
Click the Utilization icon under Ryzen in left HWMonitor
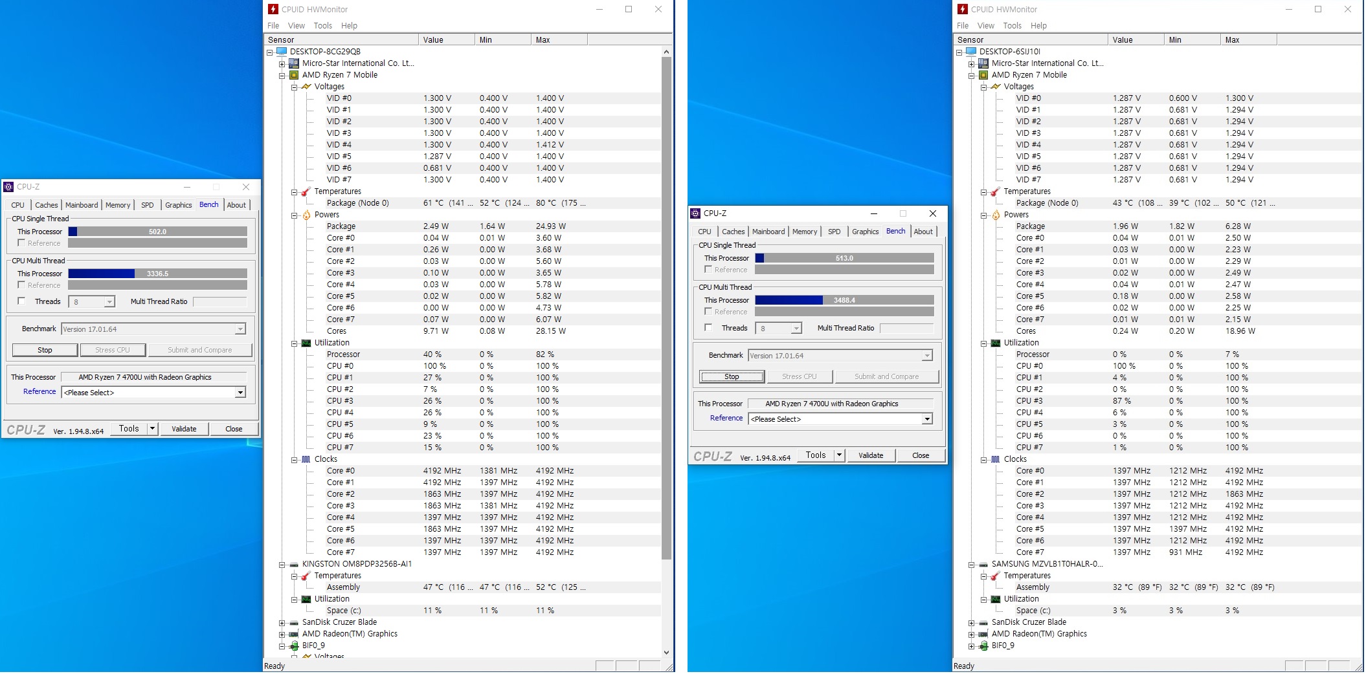[306, 343]
